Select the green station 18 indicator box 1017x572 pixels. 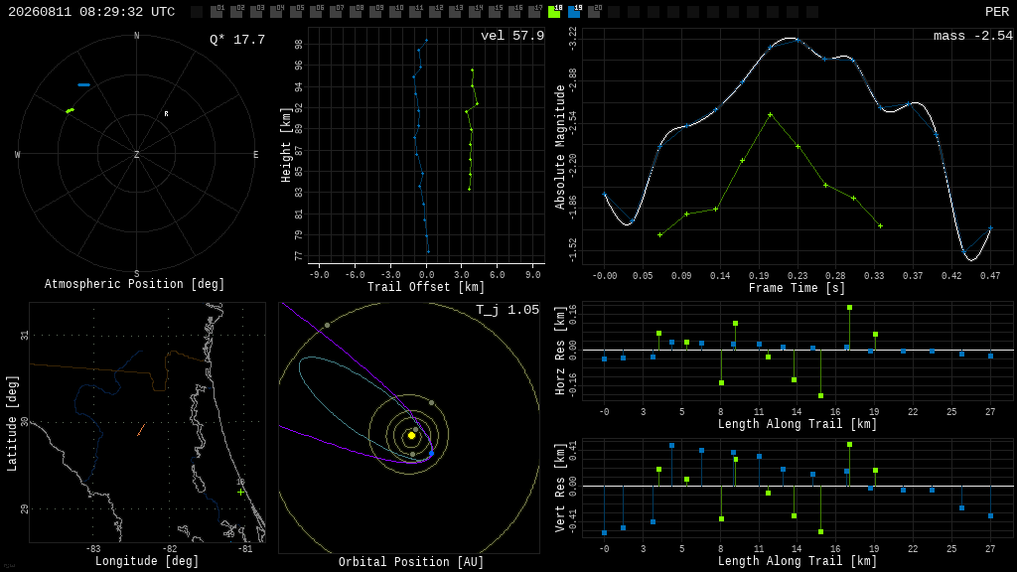[554, 12]
